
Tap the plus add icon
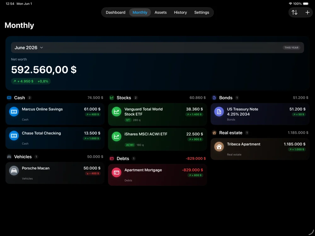(x=307, y=13)
